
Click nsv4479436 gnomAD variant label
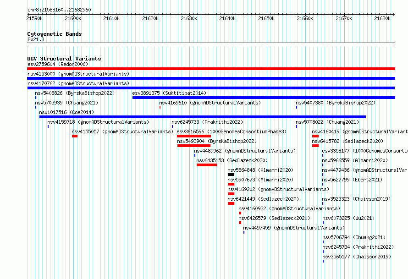(365, 170)
